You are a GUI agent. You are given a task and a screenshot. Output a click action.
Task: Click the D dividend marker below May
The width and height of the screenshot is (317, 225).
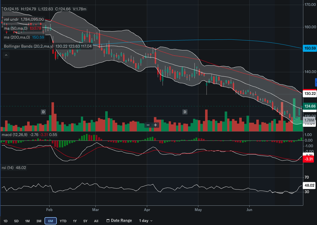(185, 112)
